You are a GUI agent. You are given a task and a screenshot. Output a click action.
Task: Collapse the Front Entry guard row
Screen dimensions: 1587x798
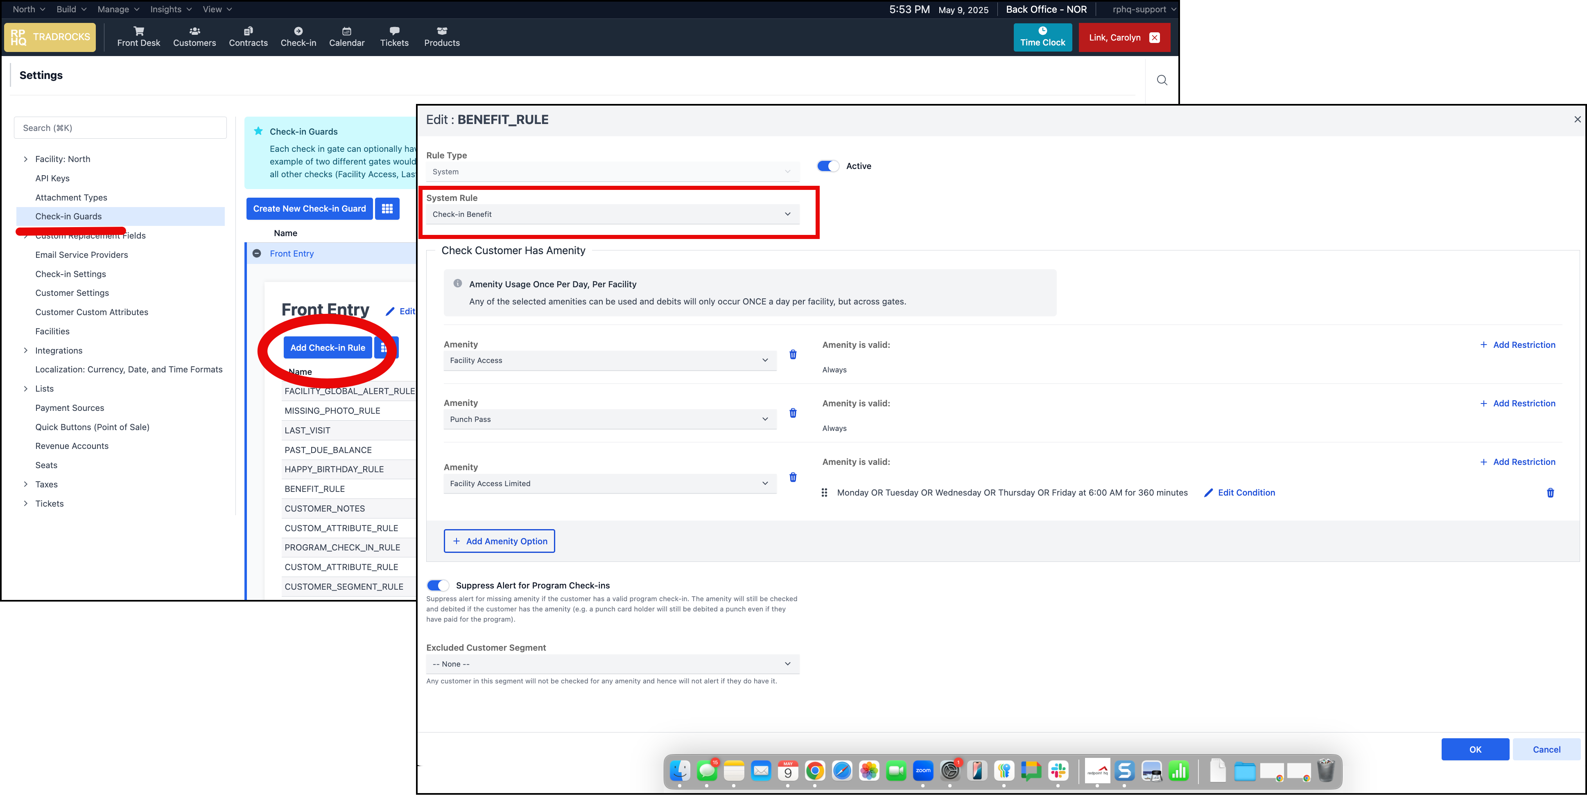pos(257,253)
